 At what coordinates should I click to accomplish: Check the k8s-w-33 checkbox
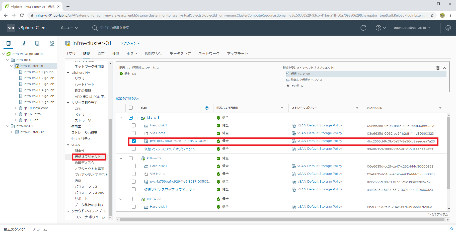coord(131,199)
